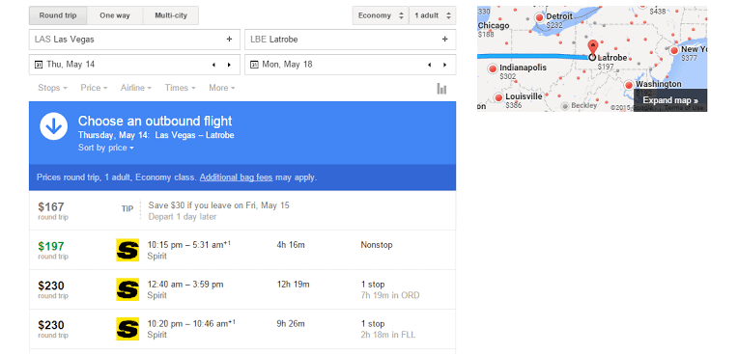Move return date back one day
The image size is (738, 354).
(x=429, y=65)
